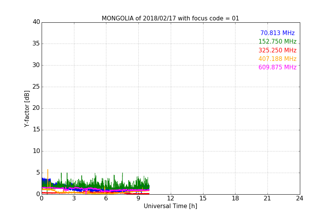Click the x-axis tick label 12
Viewport: 333px width, 222px height.
[171, 198]
